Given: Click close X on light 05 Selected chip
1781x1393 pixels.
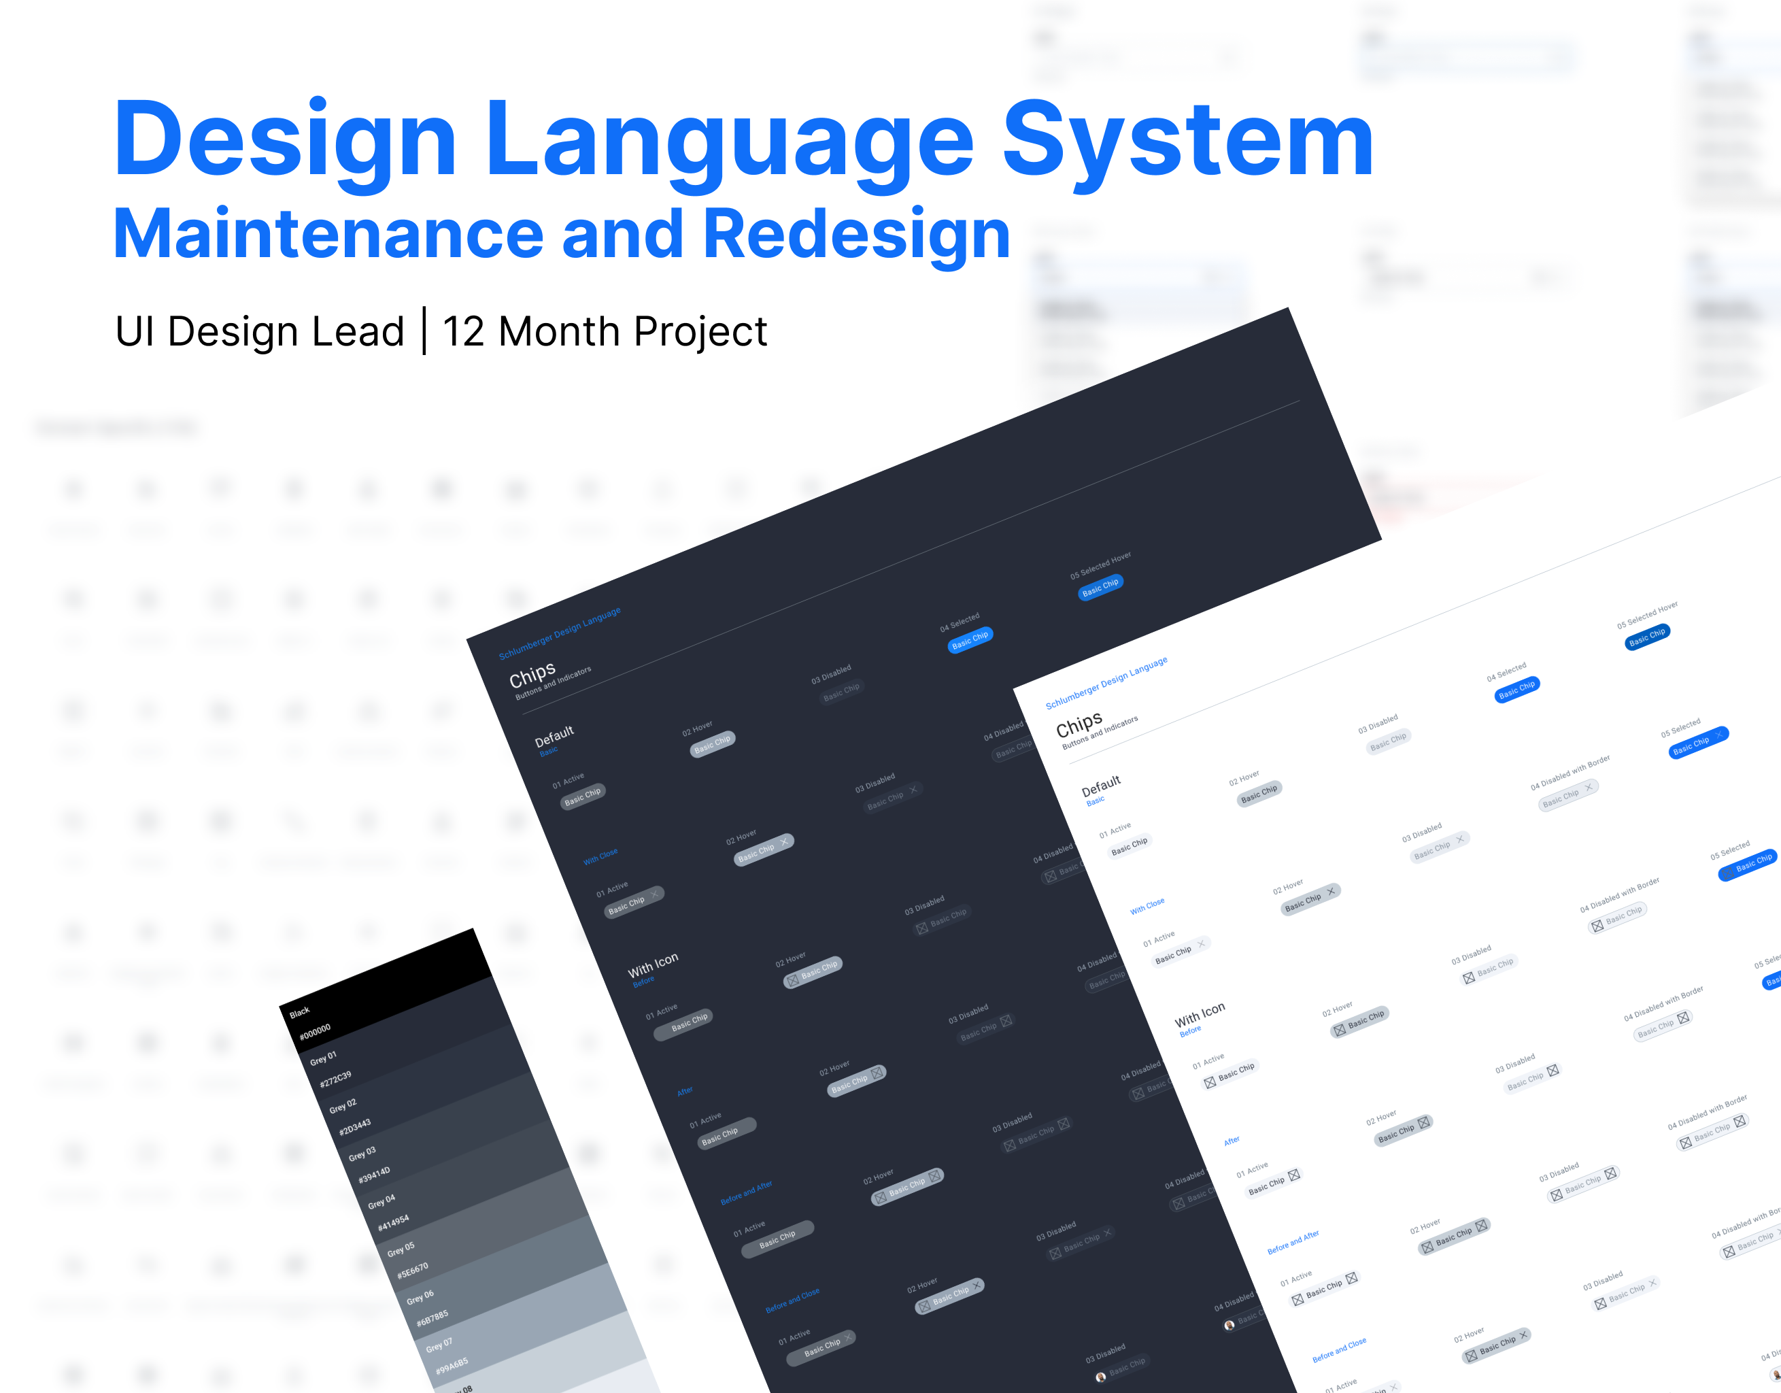Looking at the screenshot, I should click(1718, 735).
